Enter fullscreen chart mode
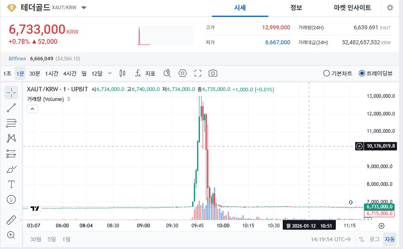The width and height of the screenshot is (403, 249). click(x=197, y=73)
